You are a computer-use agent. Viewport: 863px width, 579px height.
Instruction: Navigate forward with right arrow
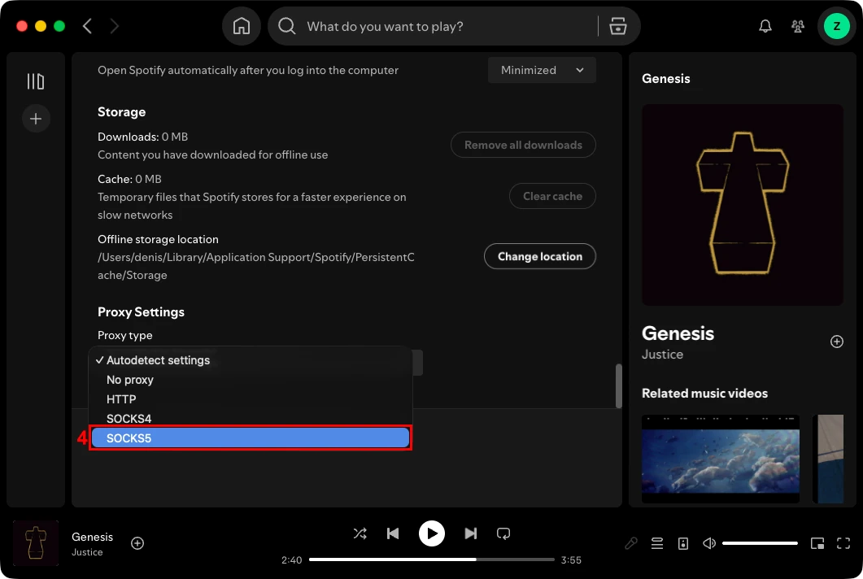114,26
